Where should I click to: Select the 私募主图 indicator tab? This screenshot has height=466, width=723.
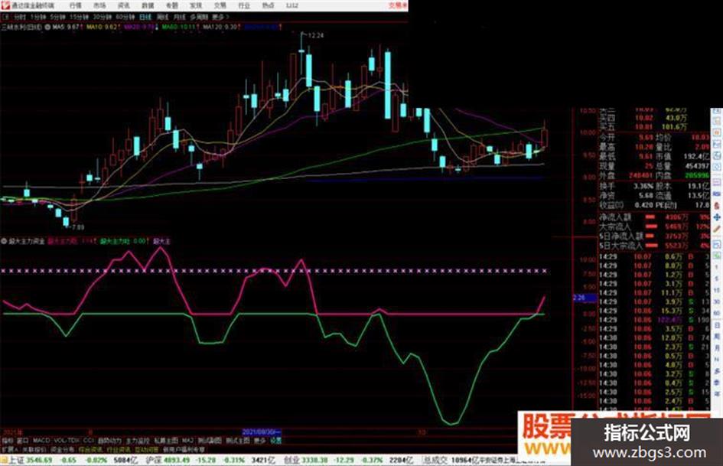pyautogui.click(x=166, y=441)
